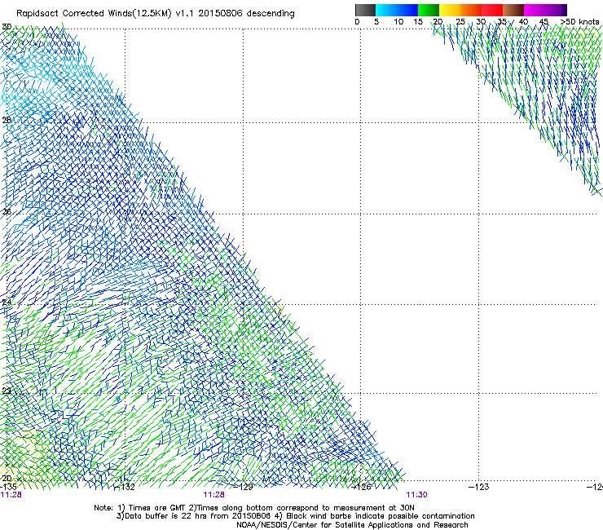Select the green 15-20 knots color segment
Viewport: 603px width, 530px height.
pyautogui.click(x=429, y=10)
